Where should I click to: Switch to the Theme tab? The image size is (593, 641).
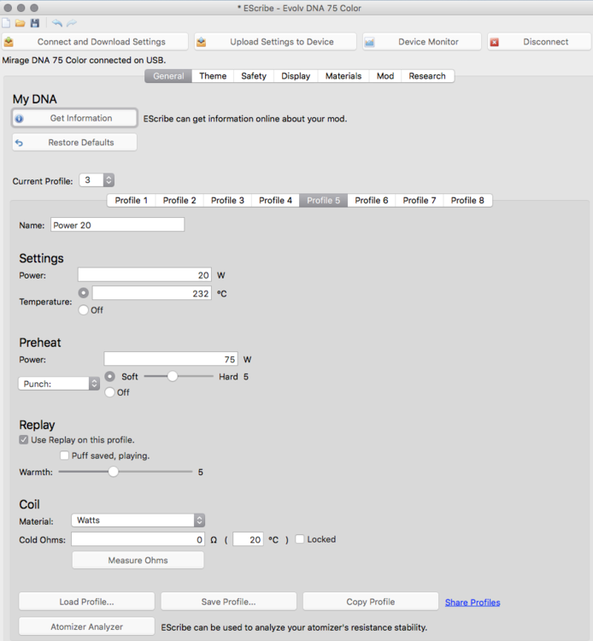tap(213, 76)
